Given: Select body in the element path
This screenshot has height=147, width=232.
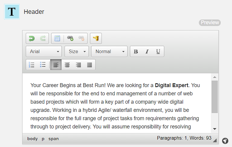Looking at the screenshot, I should (x=32, y=139).
